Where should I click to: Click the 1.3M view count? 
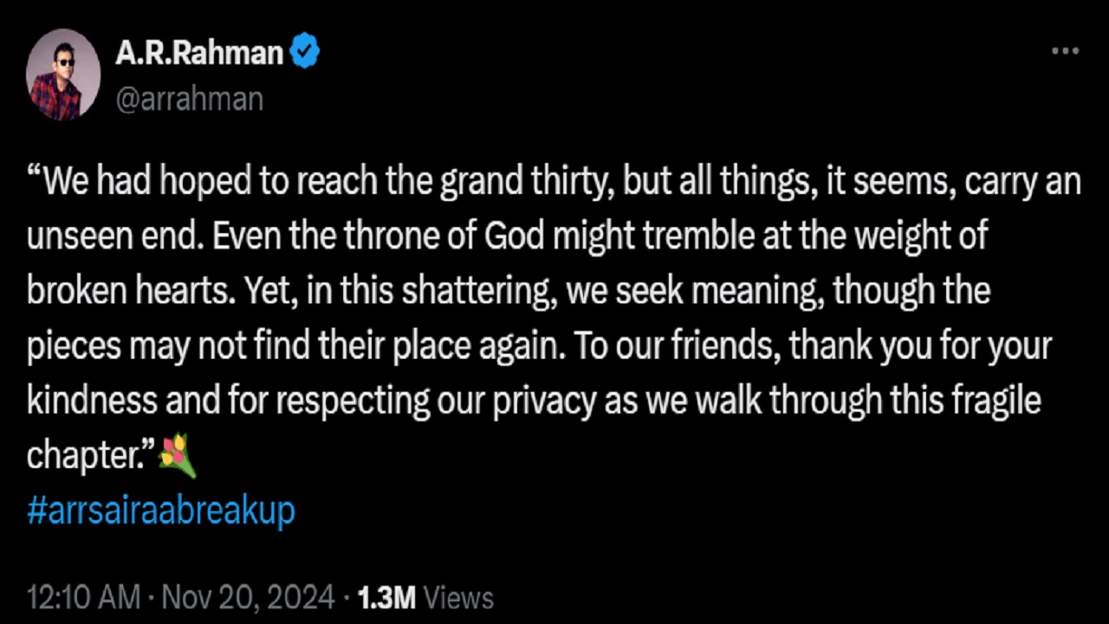[x=386, y=598]
